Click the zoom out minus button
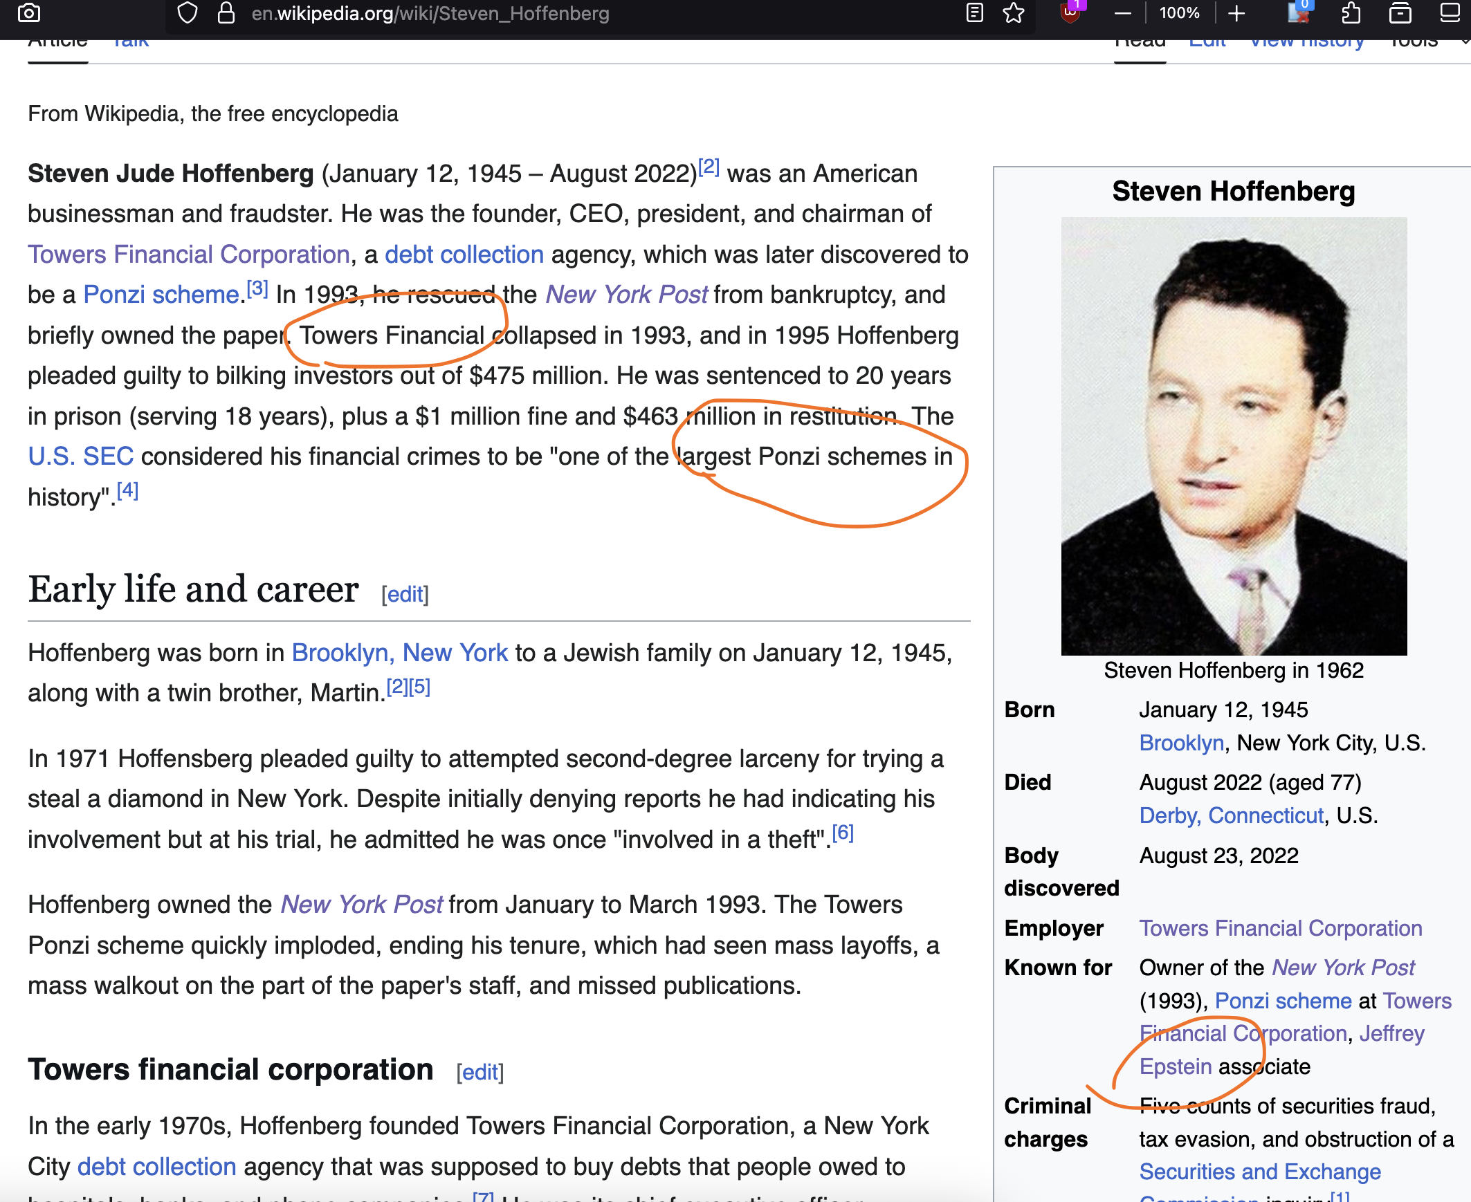Viewport: 1471px width, 1202px height. 1123,13
